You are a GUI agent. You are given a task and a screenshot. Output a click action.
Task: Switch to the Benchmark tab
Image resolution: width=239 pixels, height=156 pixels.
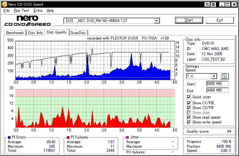pos(15,33)
